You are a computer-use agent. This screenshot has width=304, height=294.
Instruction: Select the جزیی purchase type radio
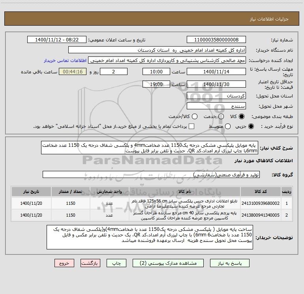click(251, 126)
